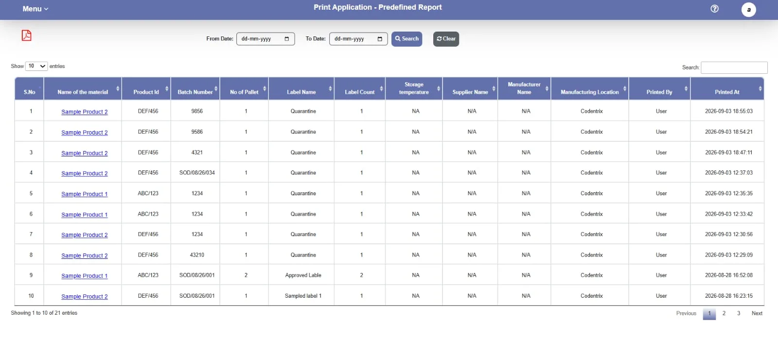Open user profile avatar 'a'

pos(748,9)
